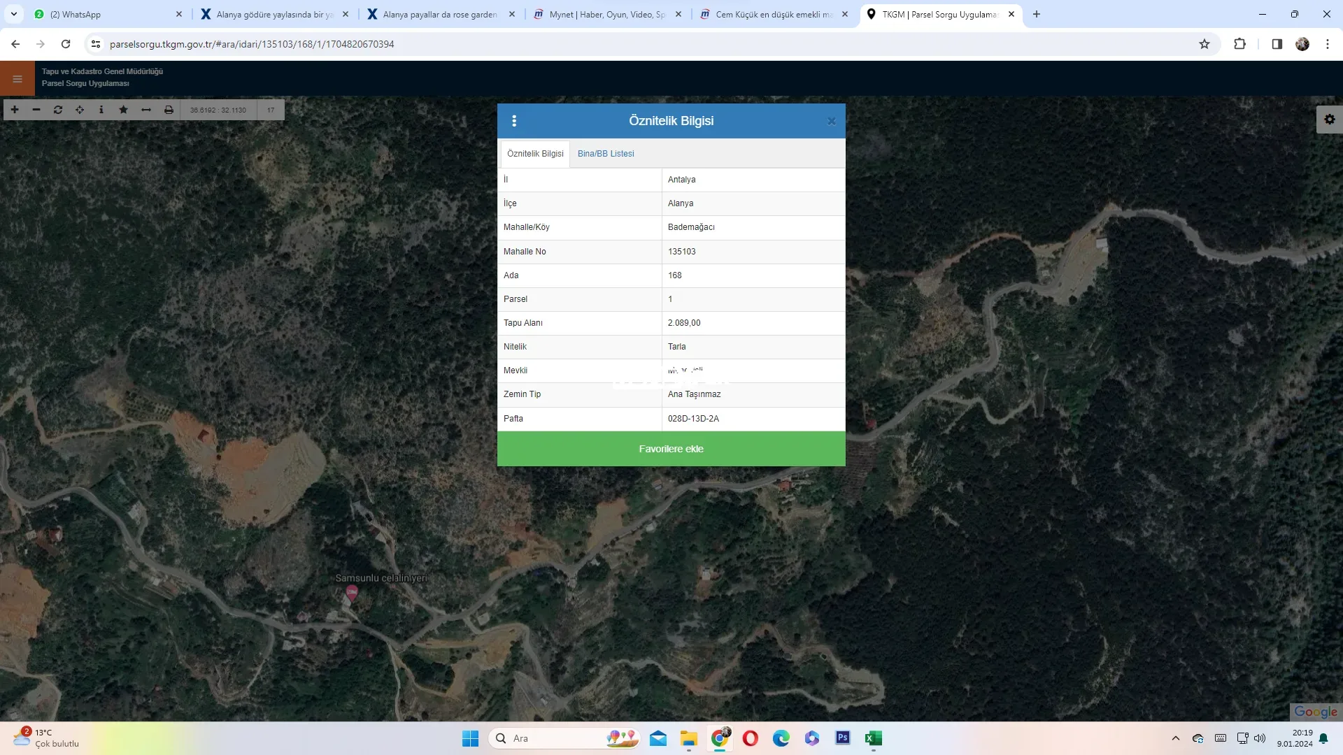
Task: Switch to Bina/BB Listesi tab
Action: (606, 154)
